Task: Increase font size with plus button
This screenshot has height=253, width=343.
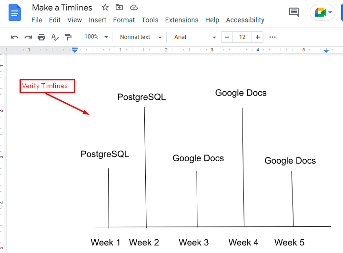Action: tap(257, 37)
